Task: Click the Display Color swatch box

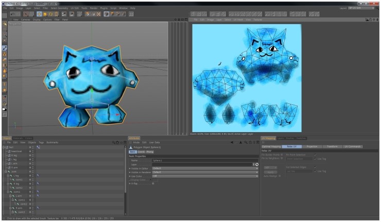Action: point(155,180)
